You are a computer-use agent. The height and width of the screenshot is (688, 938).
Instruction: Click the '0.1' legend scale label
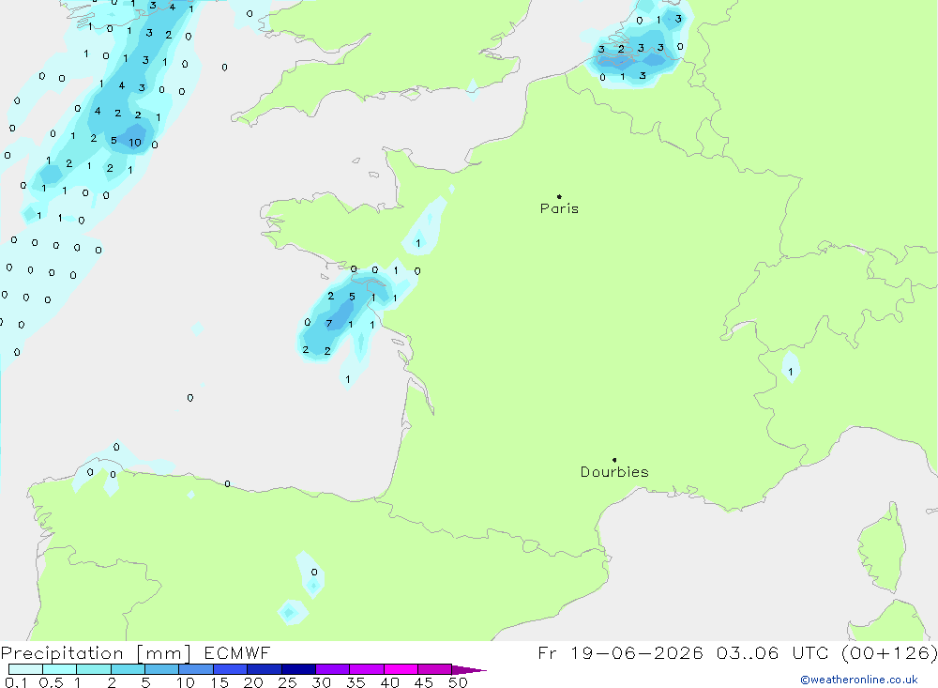tap(16, 682)
